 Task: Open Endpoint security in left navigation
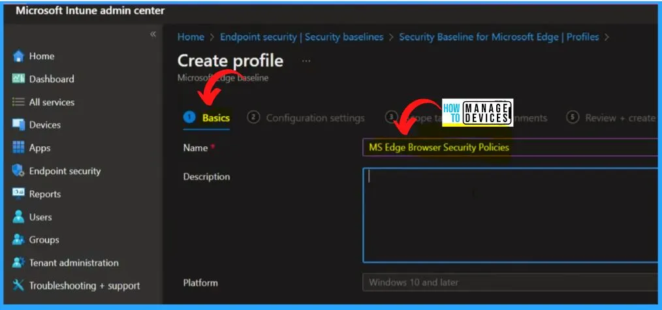pyautogui.click(x=65, y=171)
